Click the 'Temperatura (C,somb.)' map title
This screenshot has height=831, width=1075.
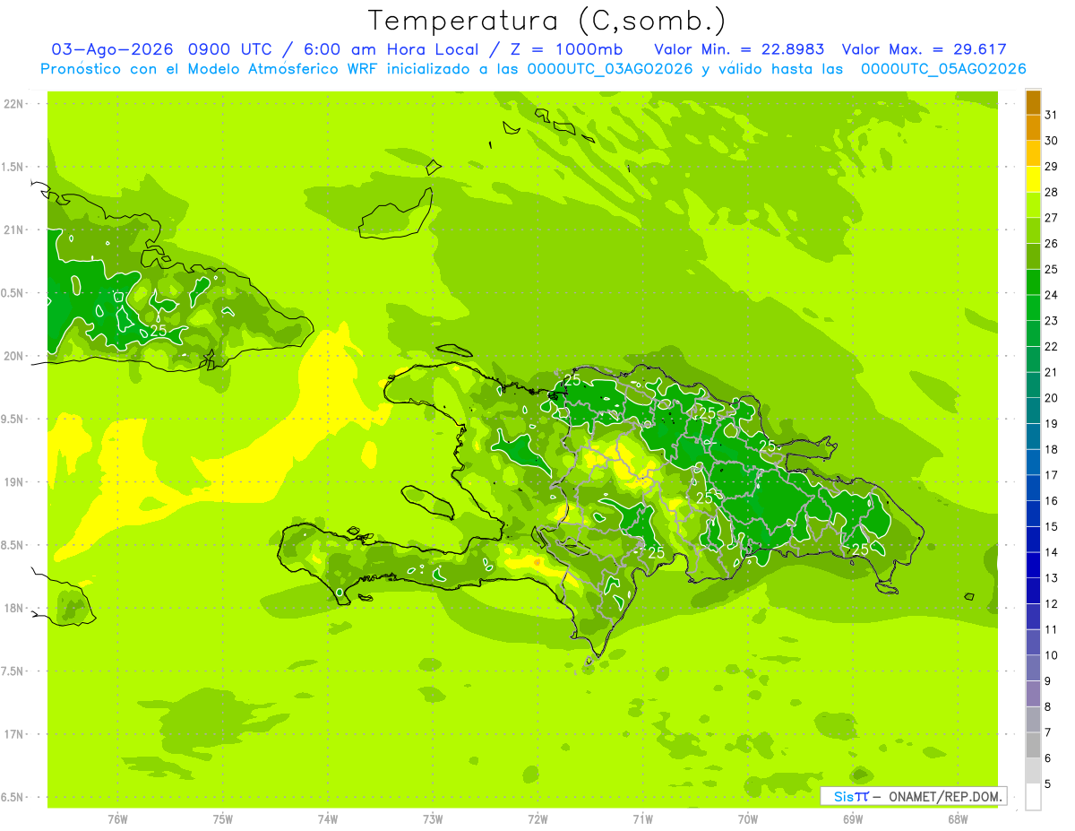click(x=546, y=21)
